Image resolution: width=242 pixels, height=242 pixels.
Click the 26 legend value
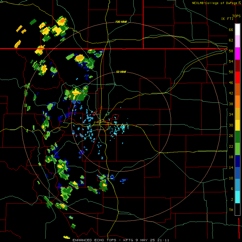[231, 136]
